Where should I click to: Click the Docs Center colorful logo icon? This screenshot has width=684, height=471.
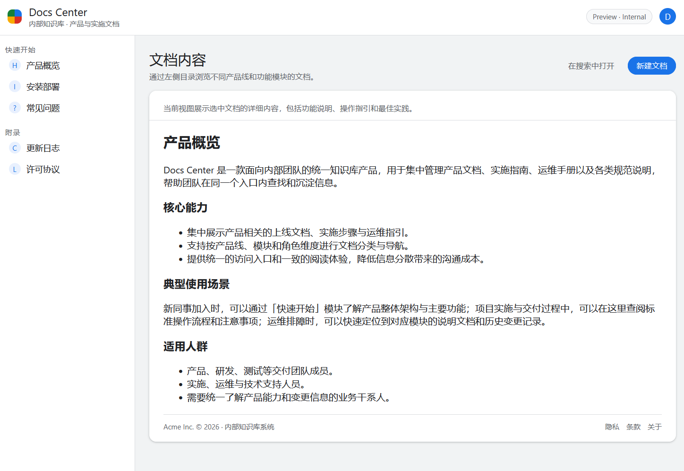15,17
